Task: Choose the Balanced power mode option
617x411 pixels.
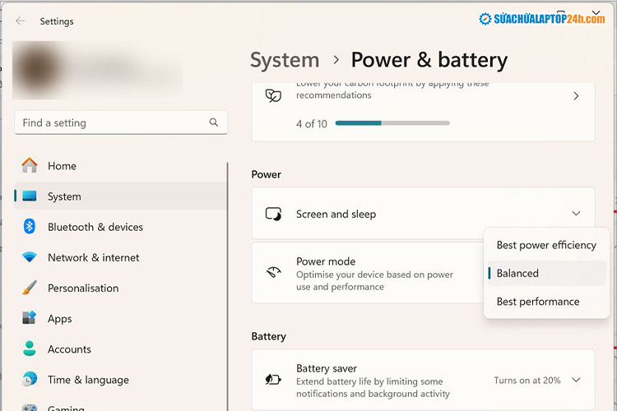Action: coord(546,273)
